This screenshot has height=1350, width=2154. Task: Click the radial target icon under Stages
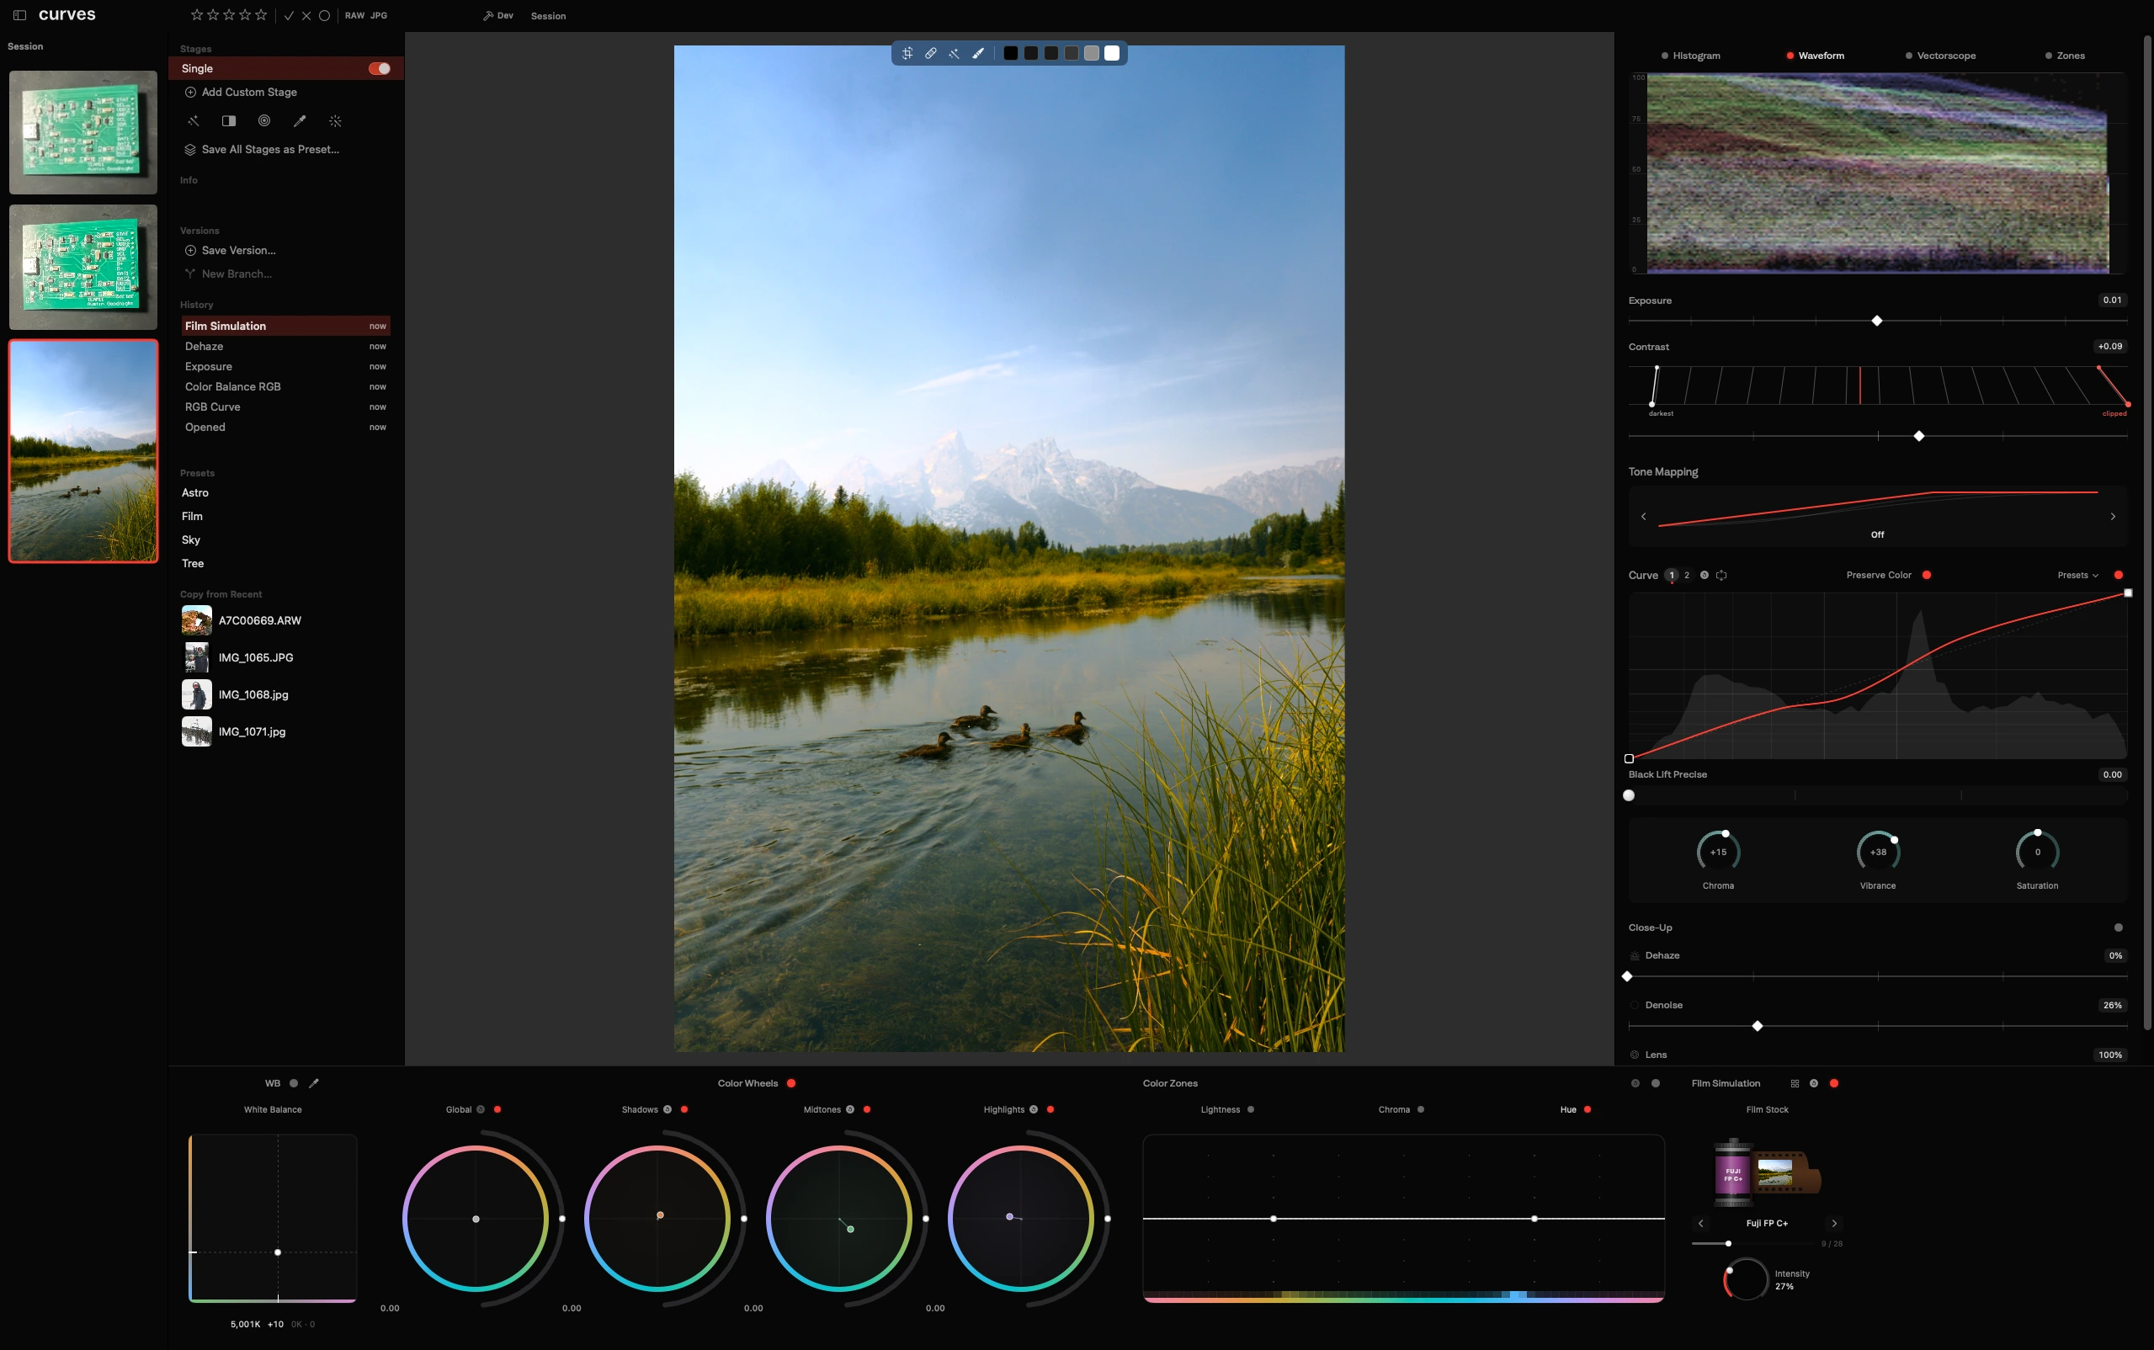pyautogui.click(x=264, y=120)
